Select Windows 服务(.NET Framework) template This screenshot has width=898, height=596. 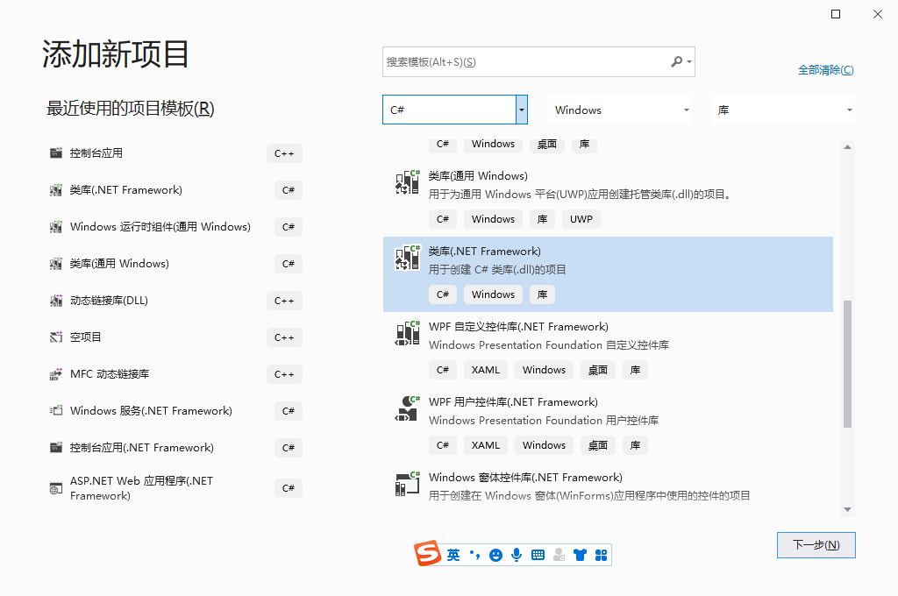tap(175, 410)
